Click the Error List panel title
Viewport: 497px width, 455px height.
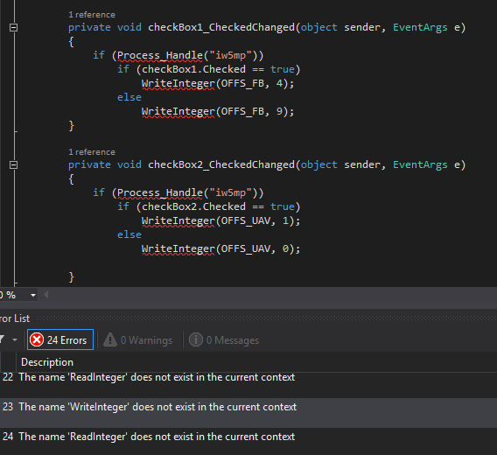coord(15,318)
